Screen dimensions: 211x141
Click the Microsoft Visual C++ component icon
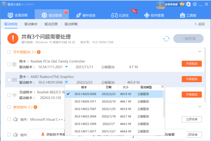(x=15, y=119)
